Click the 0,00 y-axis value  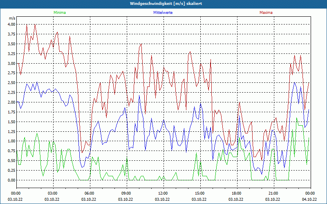(x=11, y=180)
